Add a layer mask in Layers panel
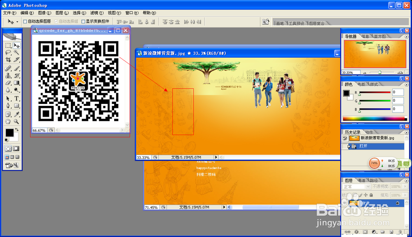412x237 pixels. pyautogui.click(x=365, y=232)
